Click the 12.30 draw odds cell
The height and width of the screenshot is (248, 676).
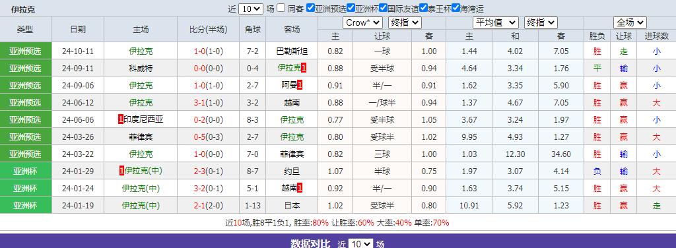[515, 154]
